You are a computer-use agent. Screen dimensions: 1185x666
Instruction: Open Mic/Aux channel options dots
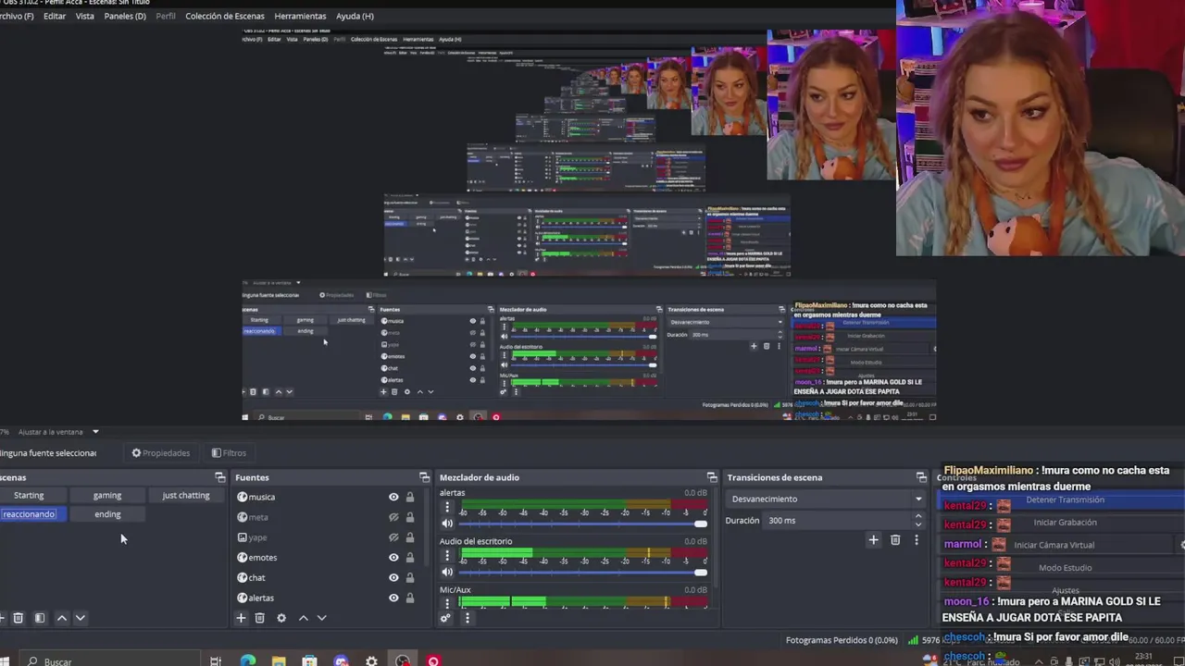(x=447, y=602)
